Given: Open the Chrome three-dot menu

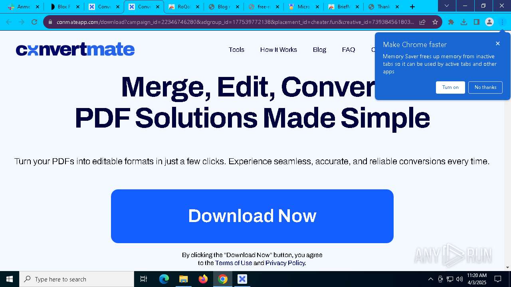Looking at the screenshot, I should point(502,22).
